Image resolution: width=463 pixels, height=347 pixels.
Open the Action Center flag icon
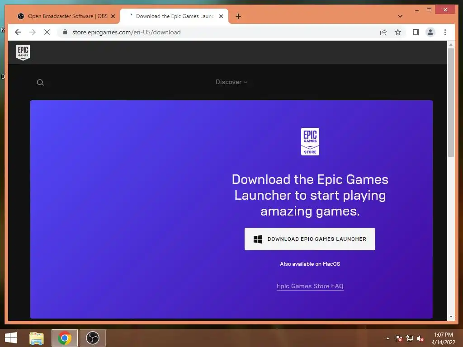point(399,338)
